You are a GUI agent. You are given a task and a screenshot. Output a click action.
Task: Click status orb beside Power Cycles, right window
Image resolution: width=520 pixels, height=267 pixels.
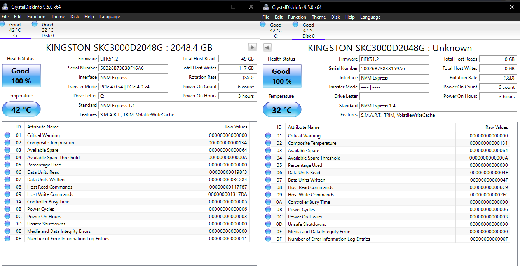tap(268, 210)
